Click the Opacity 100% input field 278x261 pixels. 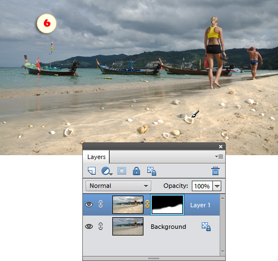point(202,186)
